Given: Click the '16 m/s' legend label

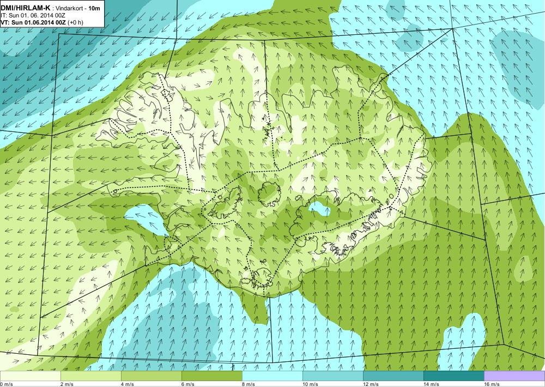Looking at the screenshot, I should pos(492,384).
